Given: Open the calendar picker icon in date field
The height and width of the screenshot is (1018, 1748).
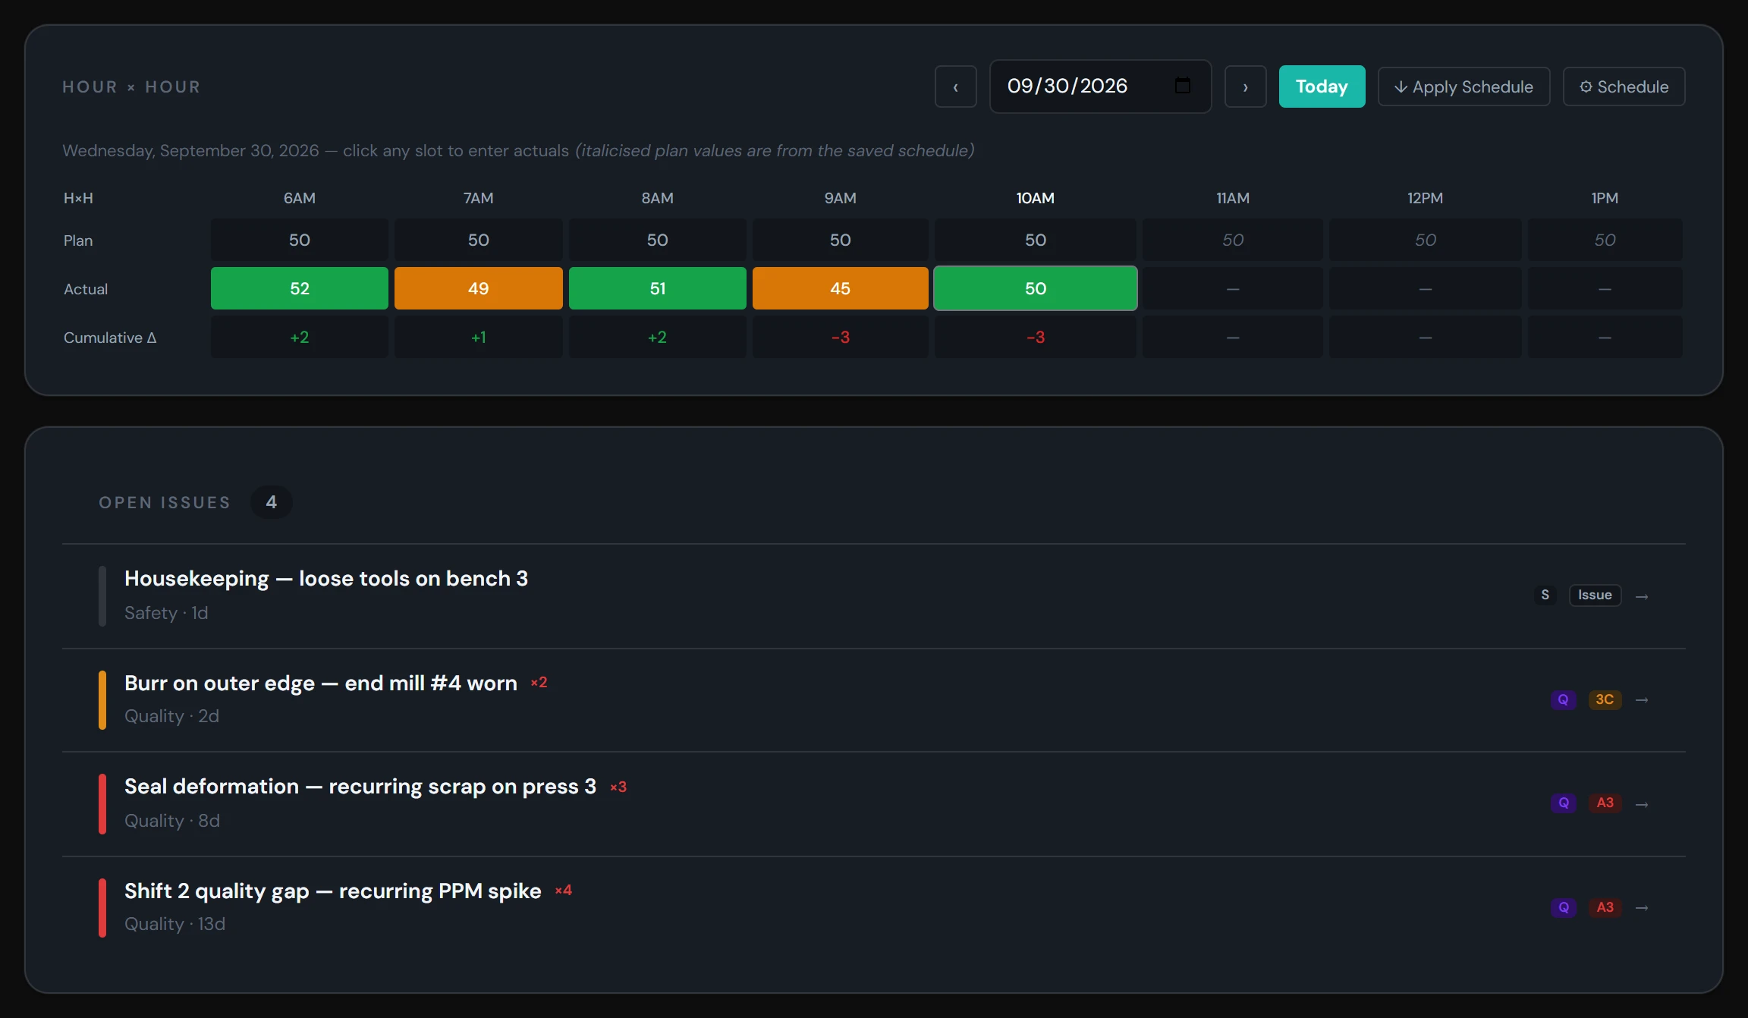Looking at the screenshot, I should coord(1182,86).
